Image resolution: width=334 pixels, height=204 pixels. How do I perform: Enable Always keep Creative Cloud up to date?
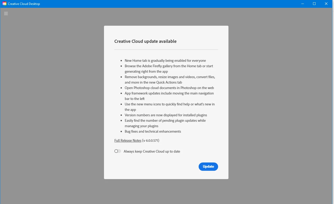[x=118, y=151]
